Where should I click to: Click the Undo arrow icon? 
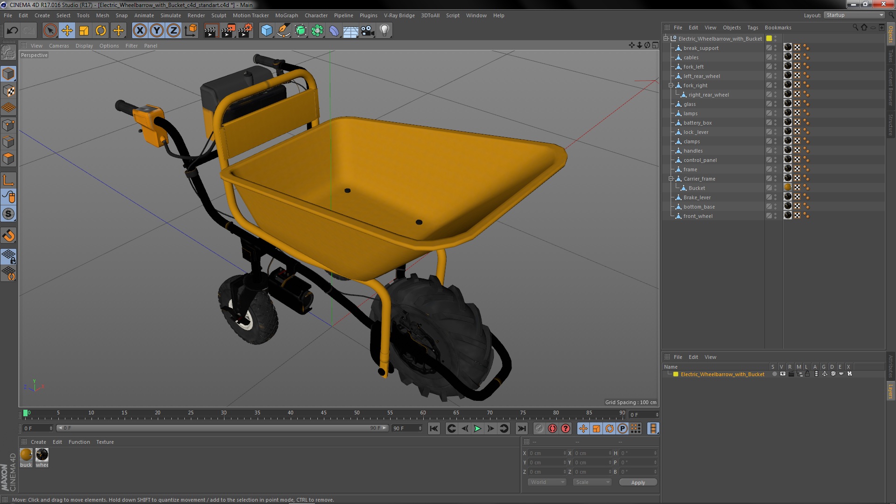(12, 31)
